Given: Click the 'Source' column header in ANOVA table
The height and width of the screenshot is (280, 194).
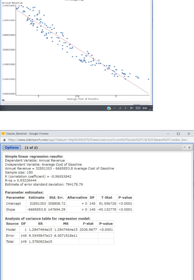Looking at the screenshot, I should [x=12, y=224].
